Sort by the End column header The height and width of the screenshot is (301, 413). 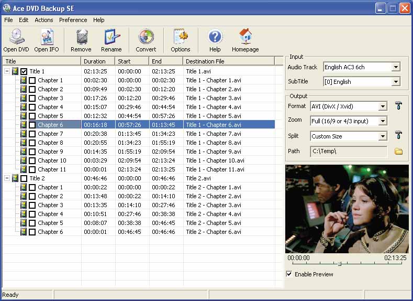click(166, 61)
